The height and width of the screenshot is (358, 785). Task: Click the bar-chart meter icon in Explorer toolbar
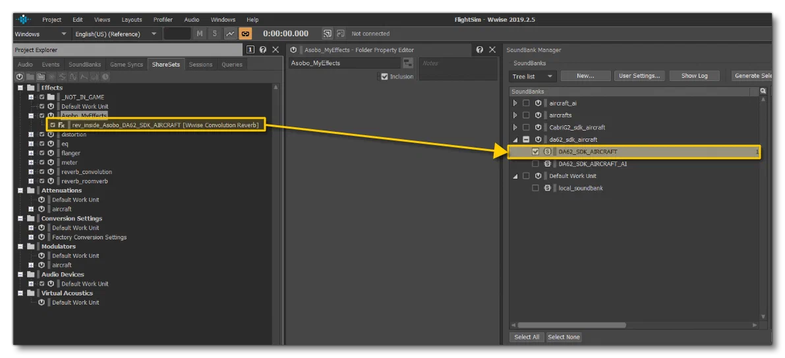(x=95, y=76)
